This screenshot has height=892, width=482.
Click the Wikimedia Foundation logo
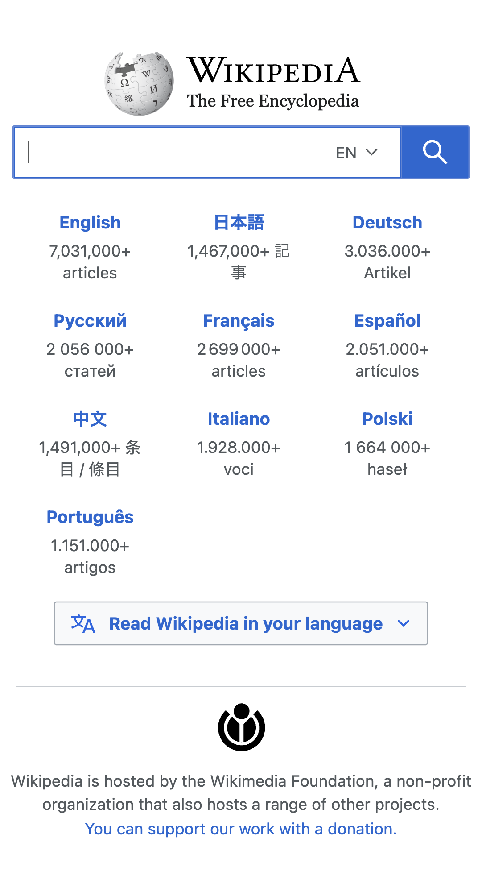241,727
